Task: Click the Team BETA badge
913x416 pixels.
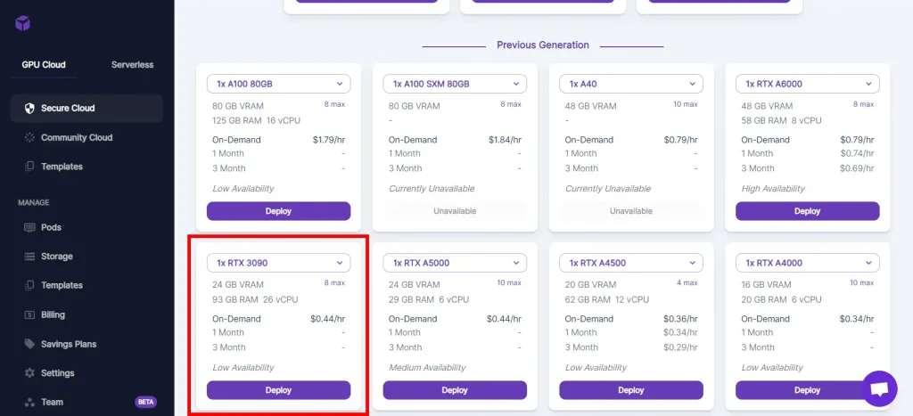Action: pos(145,402)
